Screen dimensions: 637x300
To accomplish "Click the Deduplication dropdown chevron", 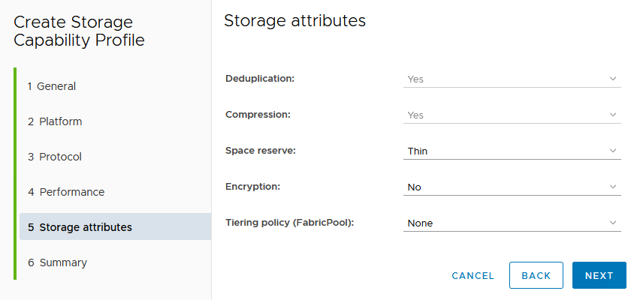I will [612, 79].
